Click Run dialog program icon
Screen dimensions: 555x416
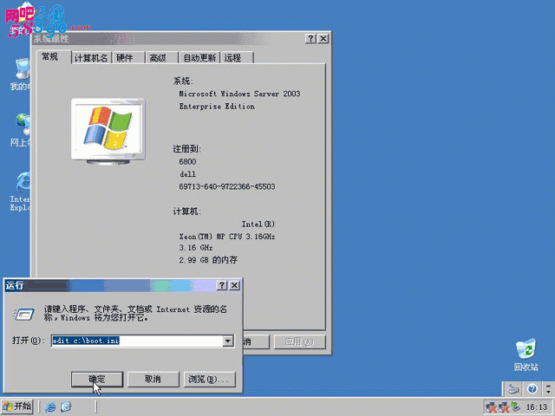tap(23, 314)
